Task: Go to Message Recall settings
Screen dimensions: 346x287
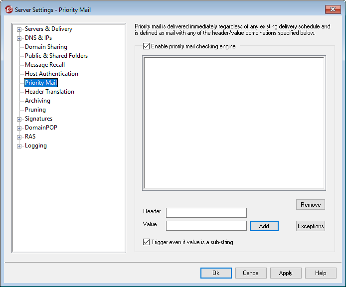Action: click(45, 65)
